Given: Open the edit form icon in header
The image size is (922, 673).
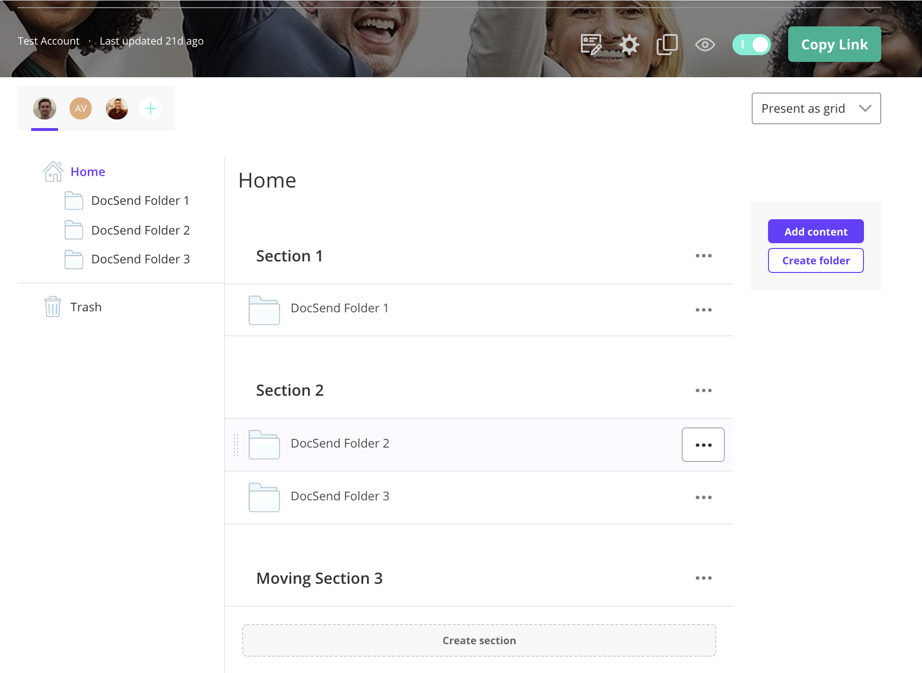Looking at the screenshot, I should tap(591, 45).
